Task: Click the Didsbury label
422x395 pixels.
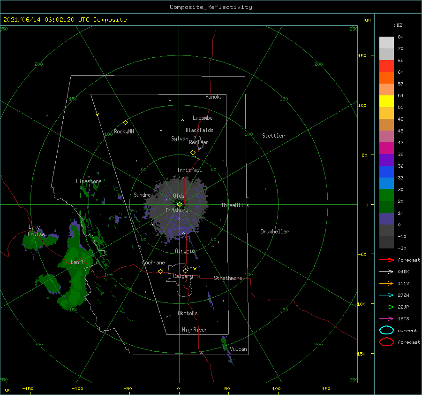Action: coord(177,210)
